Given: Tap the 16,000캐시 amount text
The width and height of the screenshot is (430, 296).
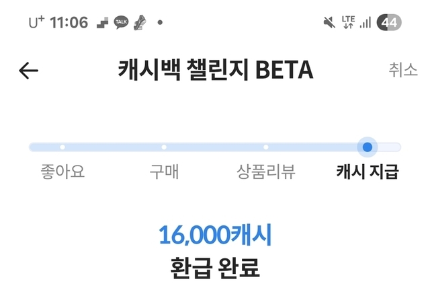Looking at the screenshot, I should [x=215, y=235].
